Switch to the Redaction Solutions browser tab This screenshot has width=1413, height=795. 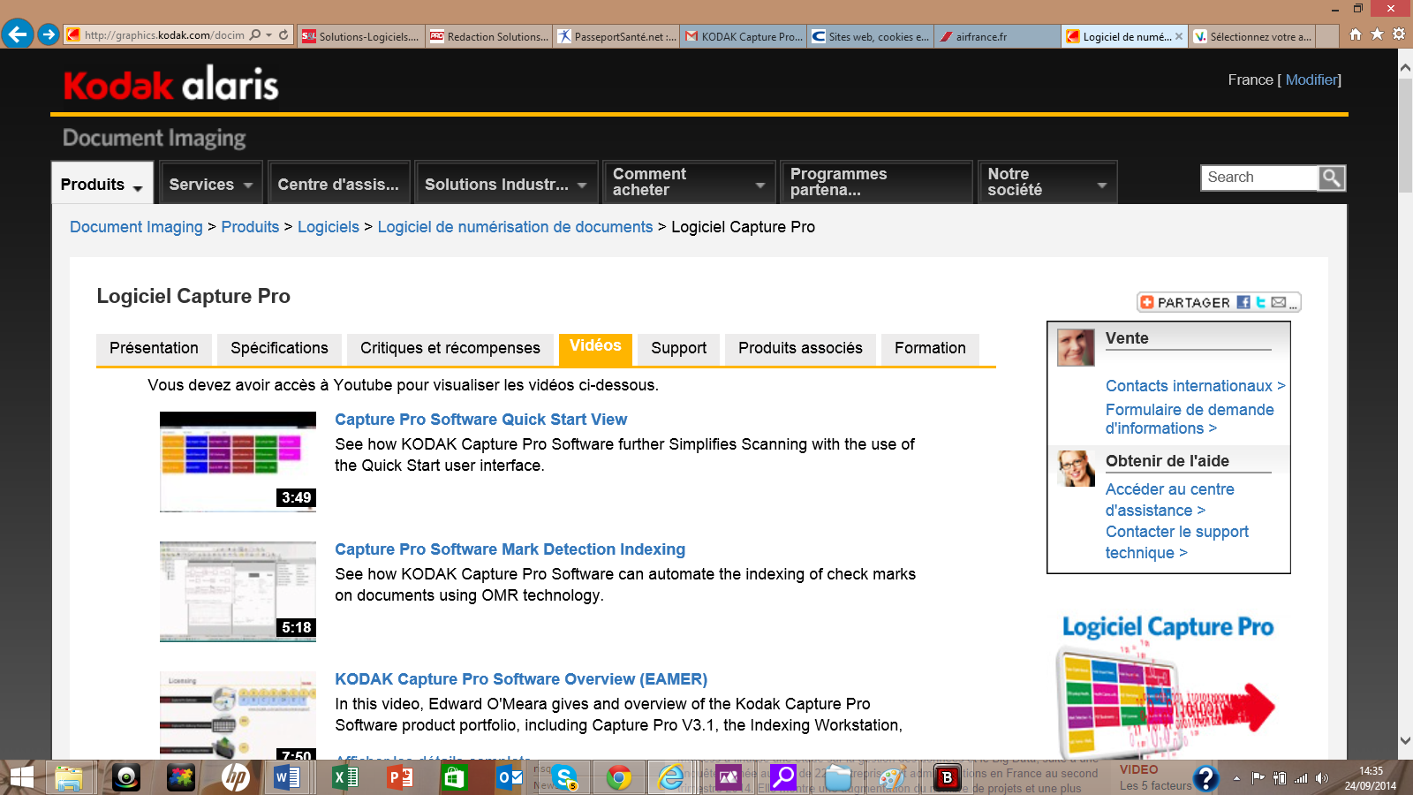click(488, 36)
